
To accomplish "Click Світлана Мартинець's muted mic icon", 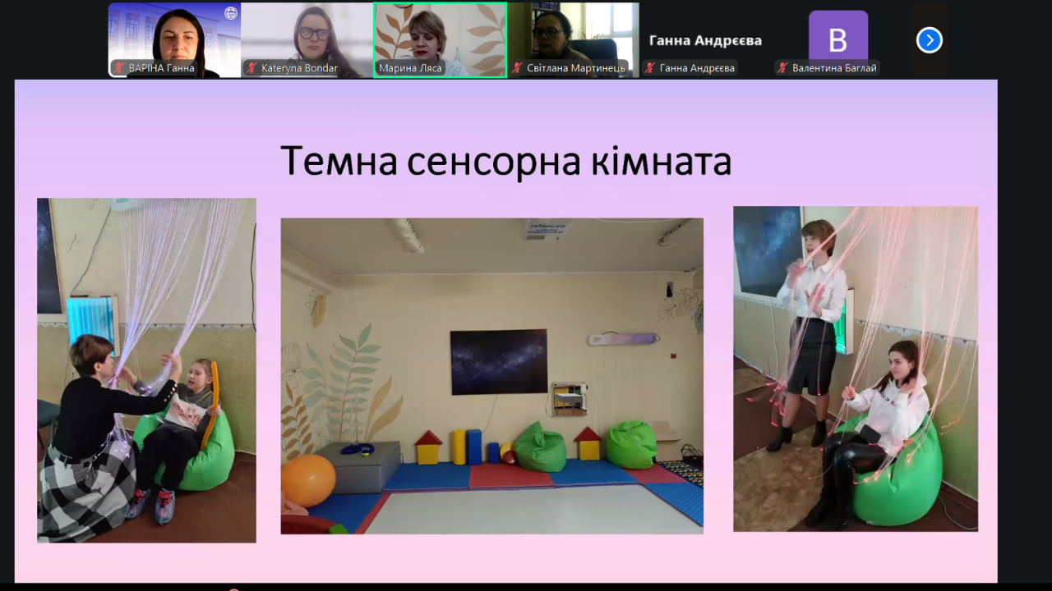I will click(x=518, y=68).
